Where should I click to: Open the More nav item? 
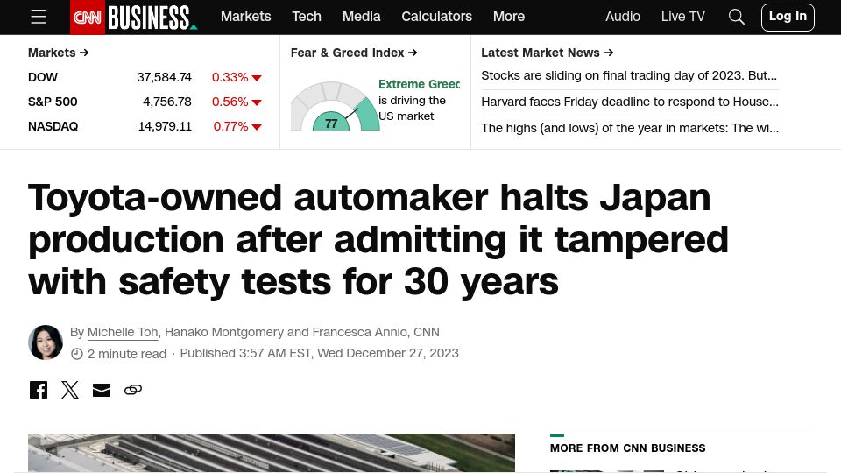(x=509, y=17)
